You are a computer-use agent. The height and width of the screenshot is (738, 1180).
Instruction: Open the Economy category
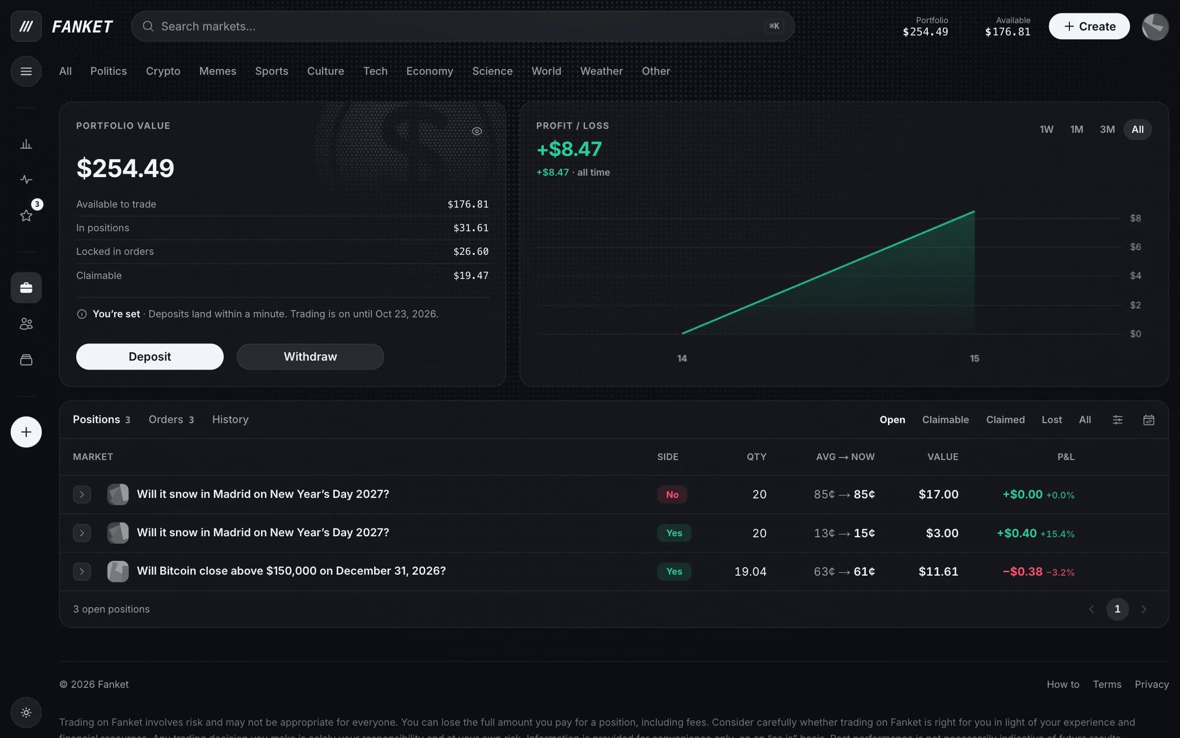click(429, 71)
